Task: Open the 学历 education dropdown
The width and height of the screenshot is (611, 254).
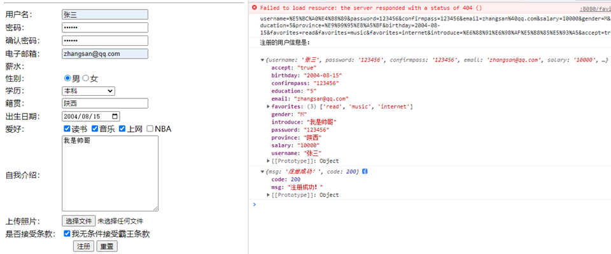Action: tap(88, 91)
